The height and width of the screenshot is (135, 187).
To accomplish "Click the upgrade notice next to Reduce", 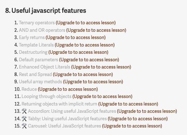I will (x=68, y=89).
